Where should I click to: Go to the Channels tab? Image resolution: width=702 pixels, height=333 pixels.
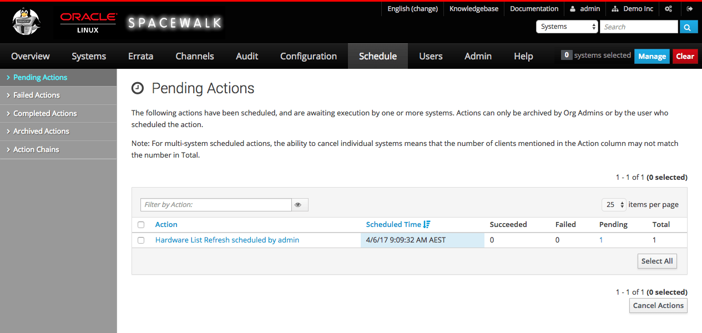point(195,56)
